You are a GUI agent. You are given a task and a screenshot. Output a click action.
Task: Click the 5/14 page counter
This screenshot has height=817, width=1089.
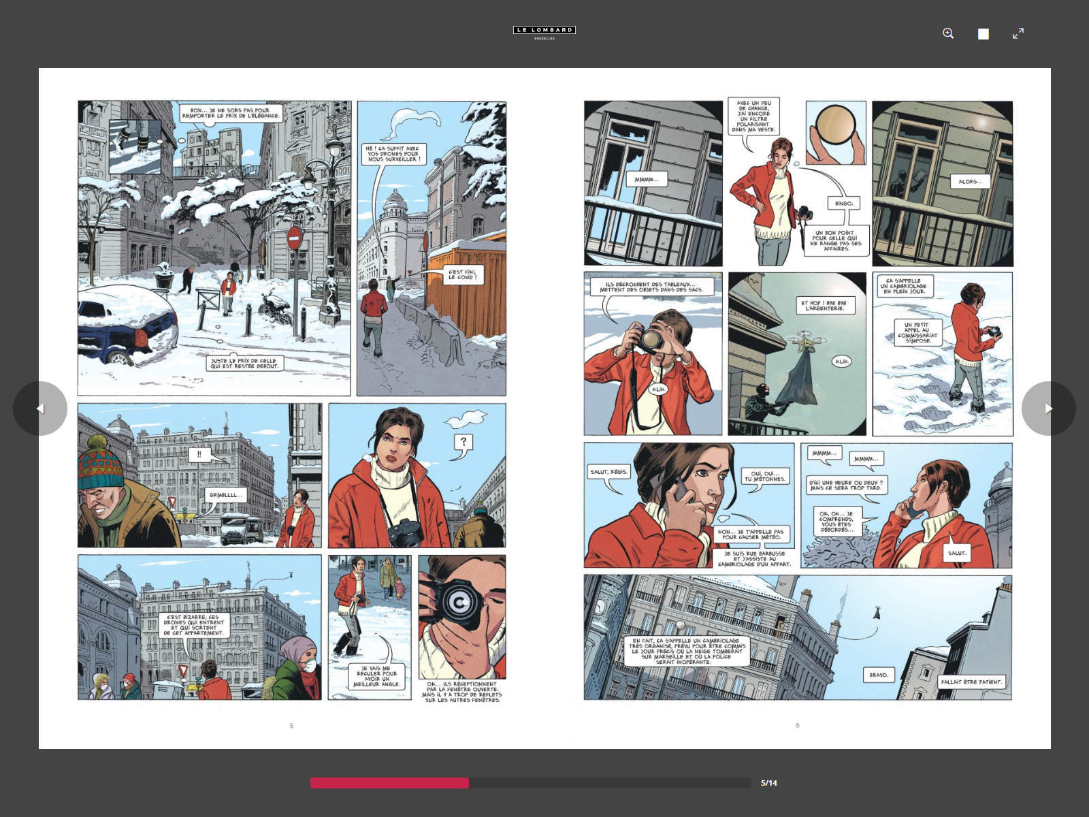pyautogui.click(x=769, y=783)
